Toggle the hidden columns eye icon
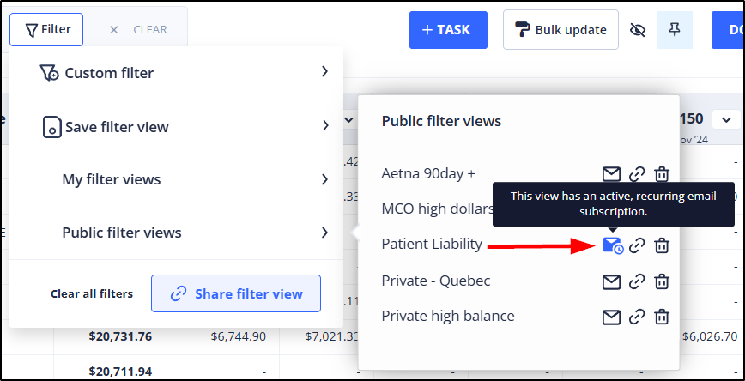The image size is (745, 381). click(637, 30)
